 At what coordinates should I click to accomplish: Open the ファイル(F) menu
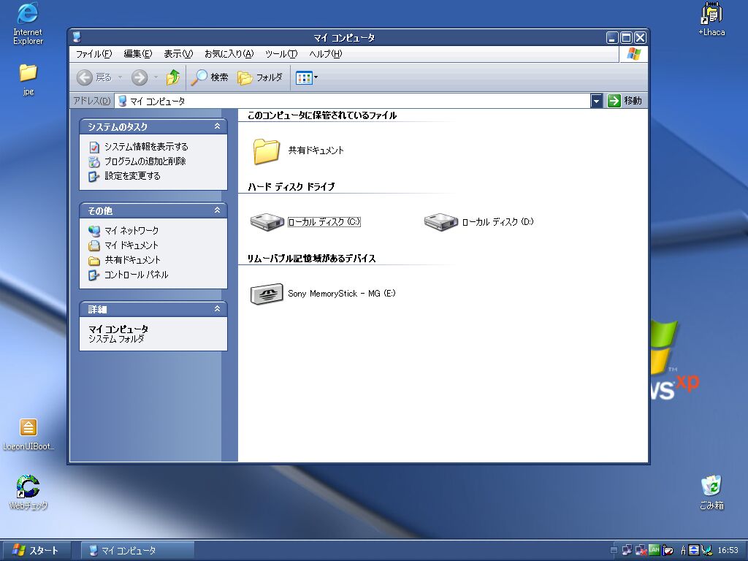pos(93,54)
